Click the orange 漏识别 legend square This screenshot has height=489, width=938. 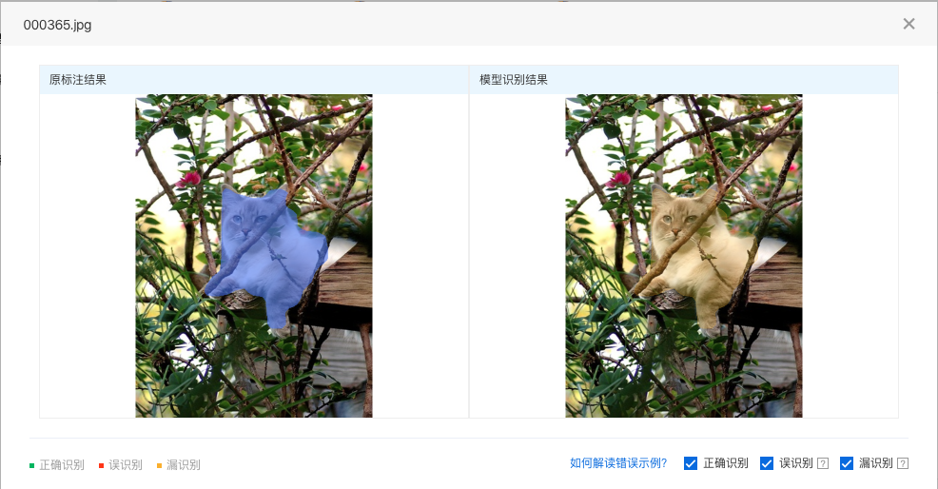159,465
